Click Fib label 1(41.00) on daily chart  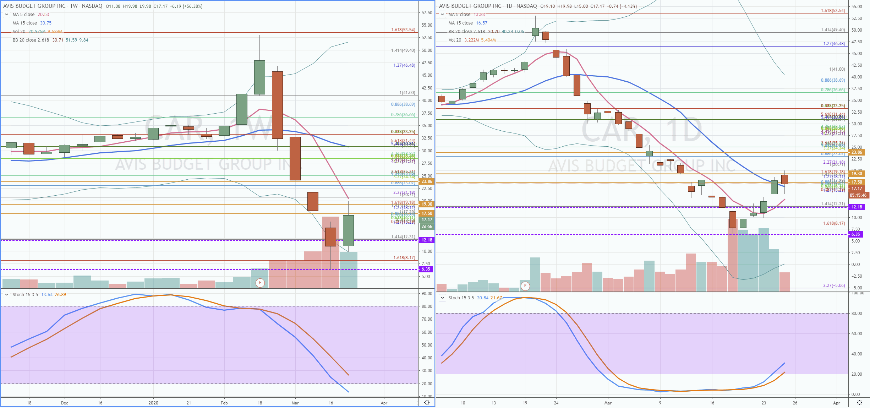[837, 69]
